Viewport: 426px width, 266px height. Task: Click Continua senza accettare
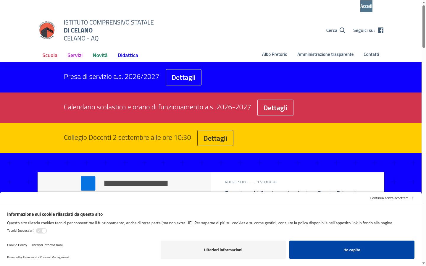392,198
